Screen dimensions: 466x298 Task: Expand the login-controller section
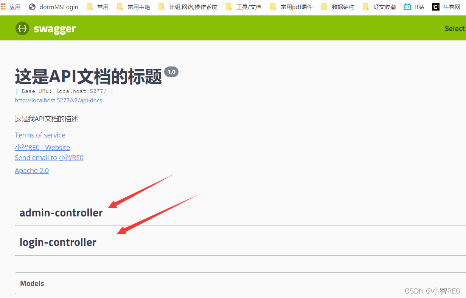click(x=240, y=242)
